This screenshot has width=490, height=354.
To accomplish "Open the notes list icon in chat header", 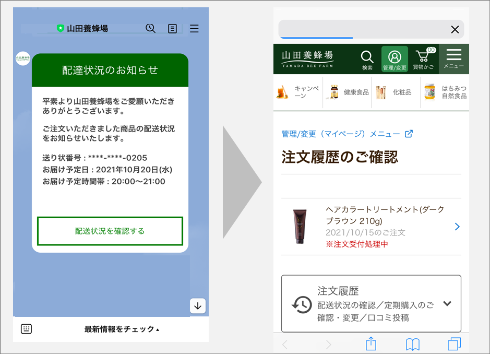I will pos(173,29).
